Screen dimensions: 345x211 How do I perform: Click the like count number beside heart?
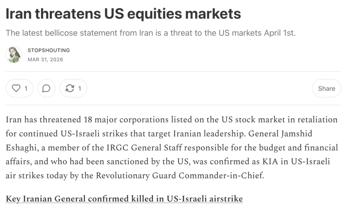26,89
